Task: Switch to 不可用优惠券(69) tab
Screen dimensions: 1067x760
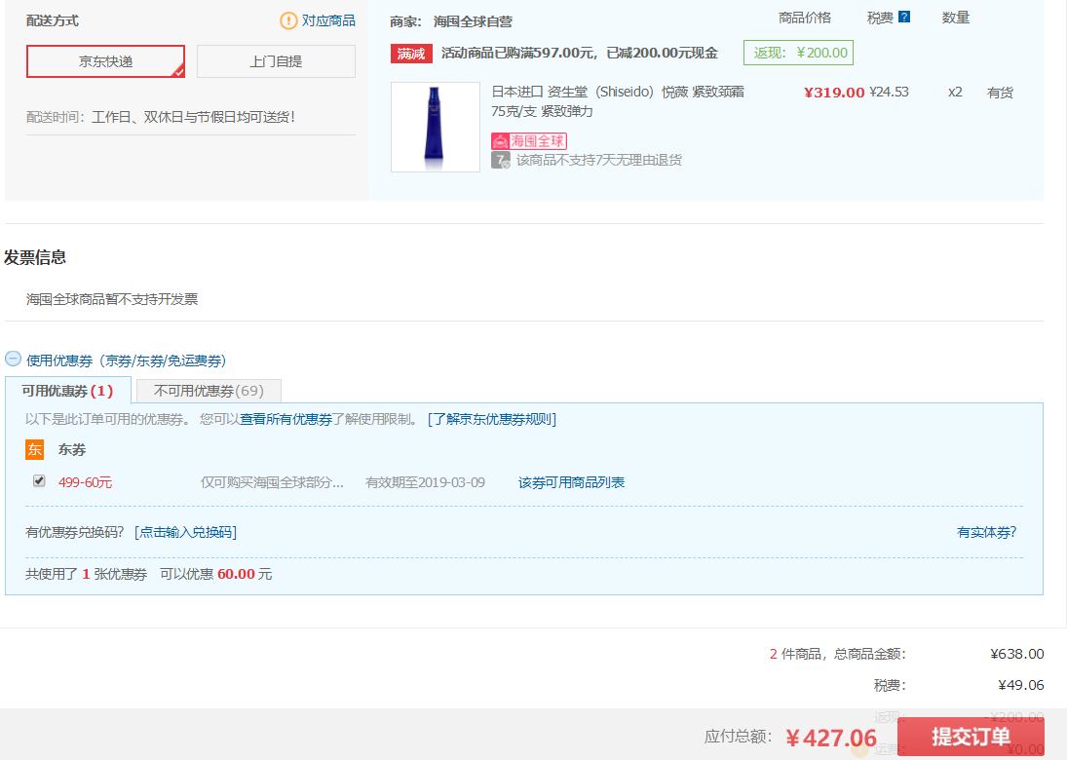Action: pos(209,392)
